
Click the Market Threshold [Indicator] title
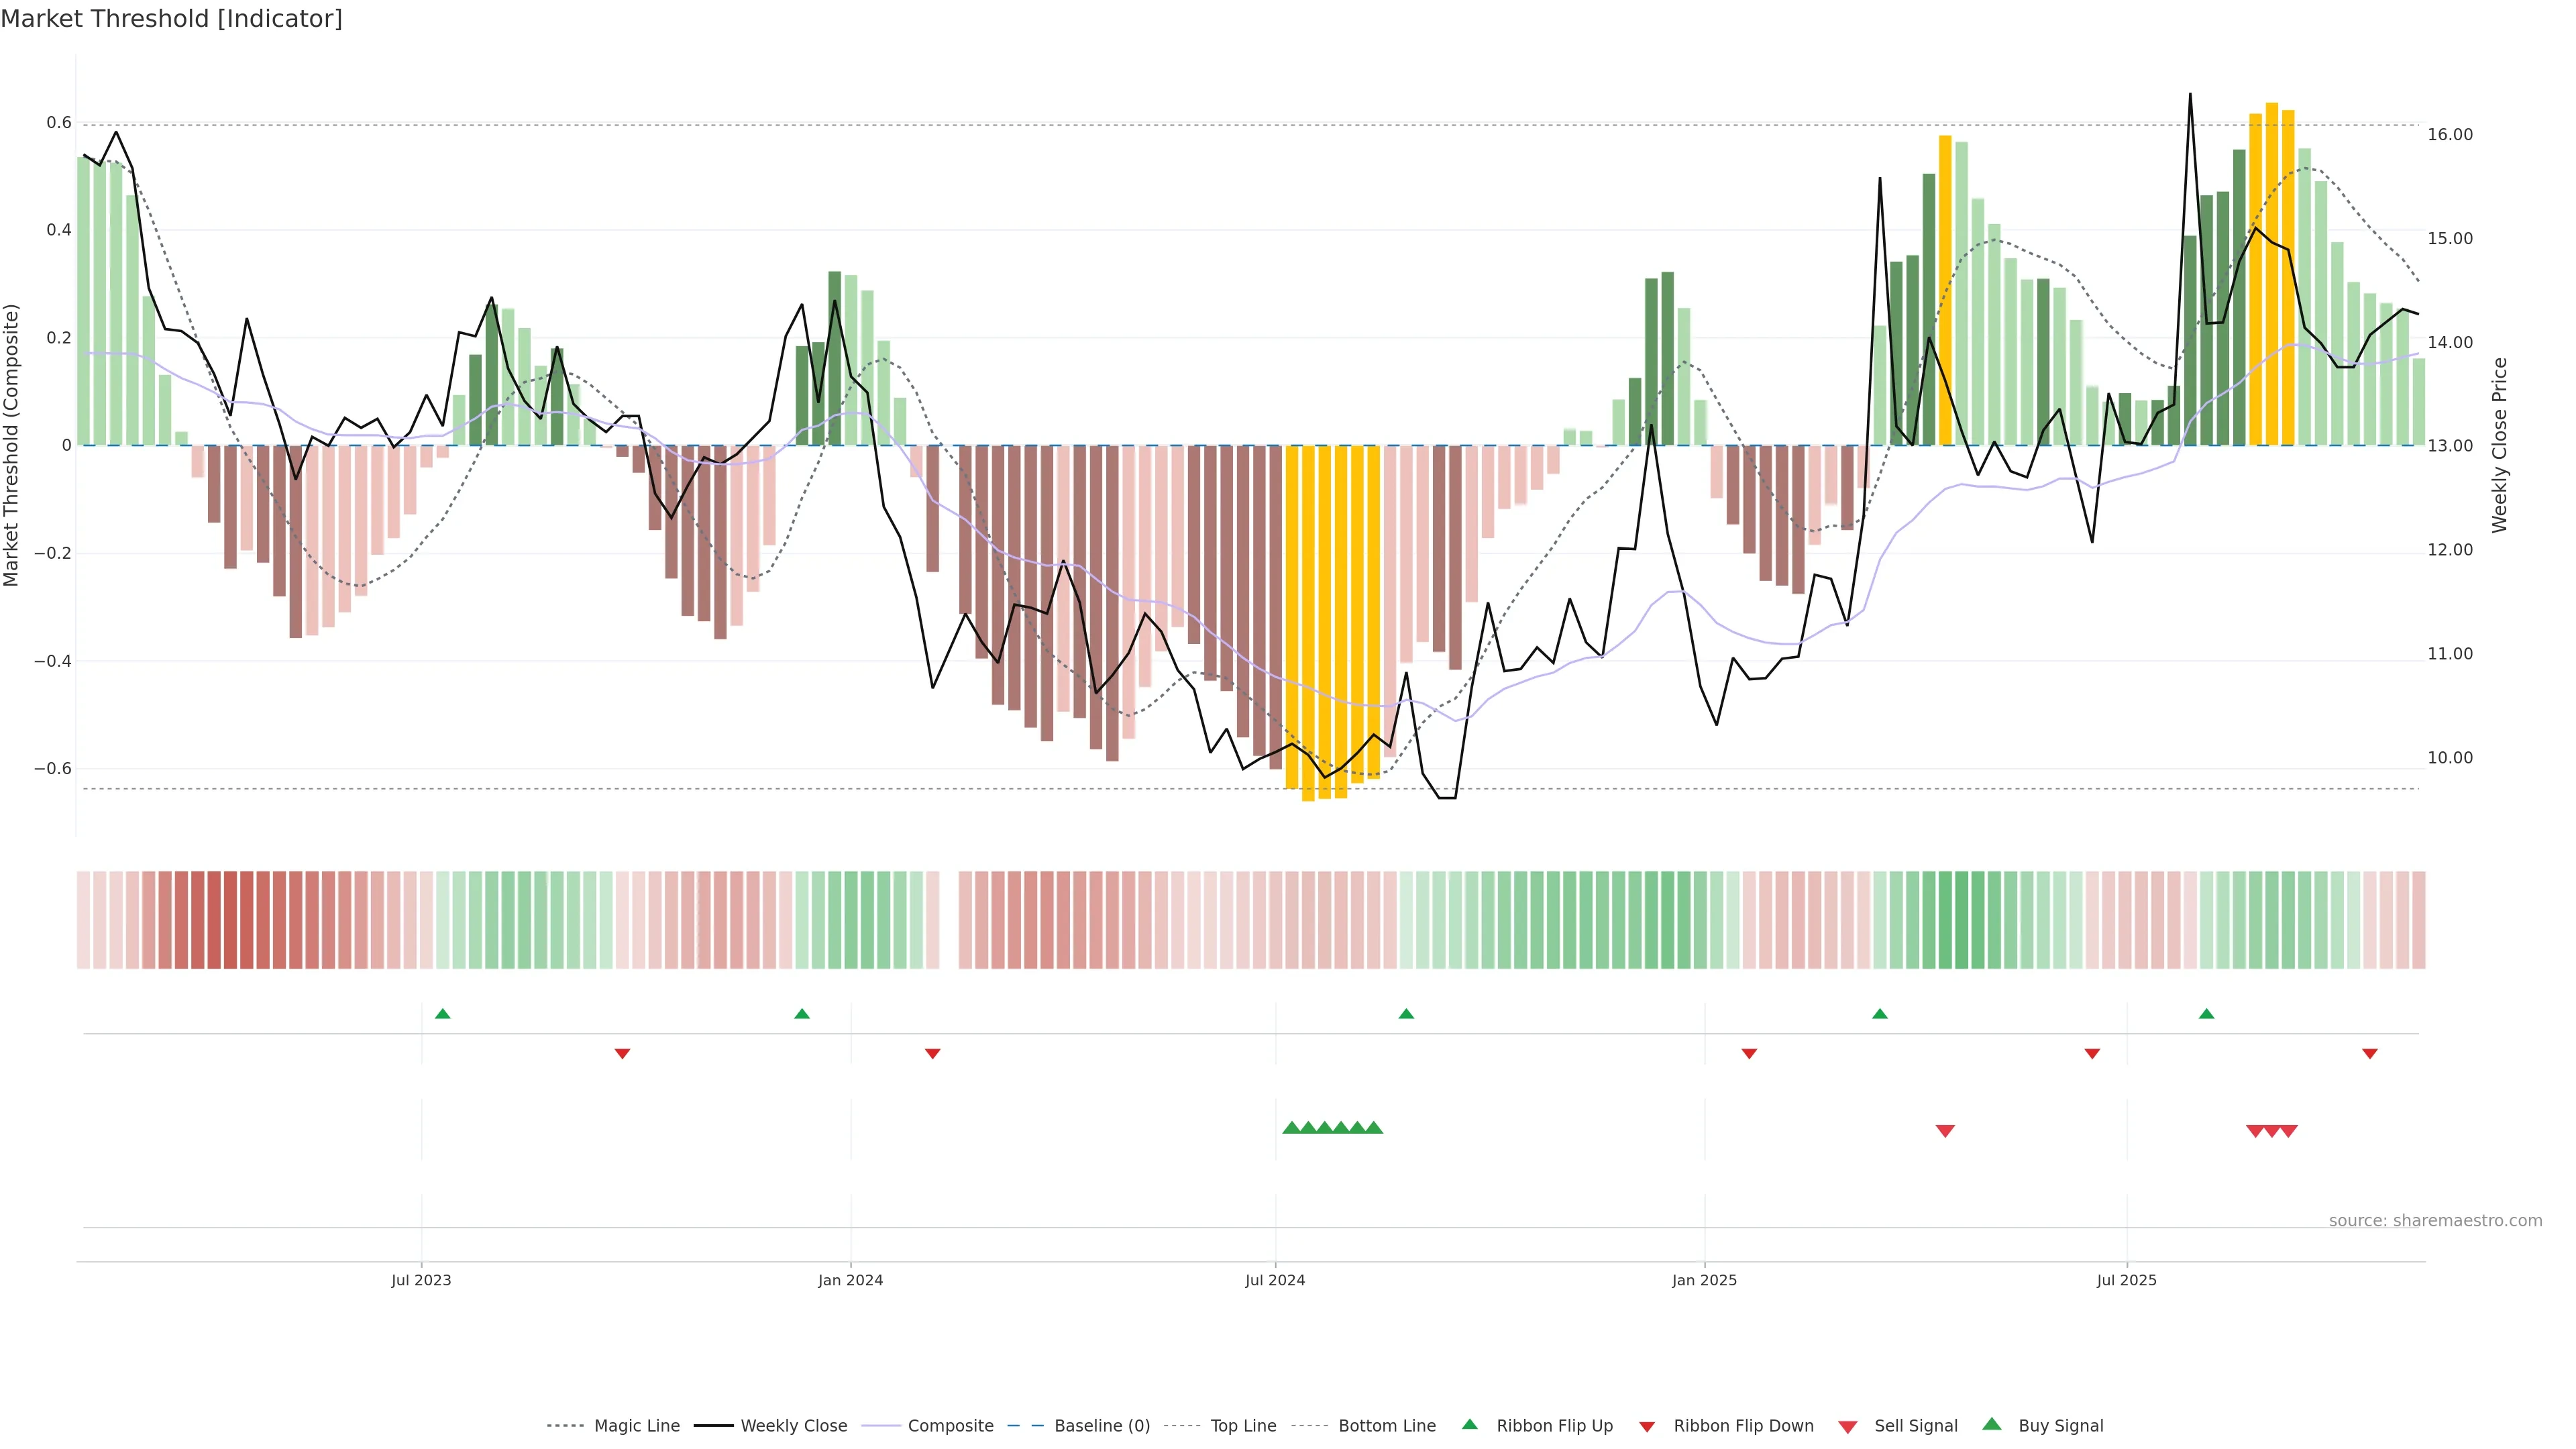[171, 19]
